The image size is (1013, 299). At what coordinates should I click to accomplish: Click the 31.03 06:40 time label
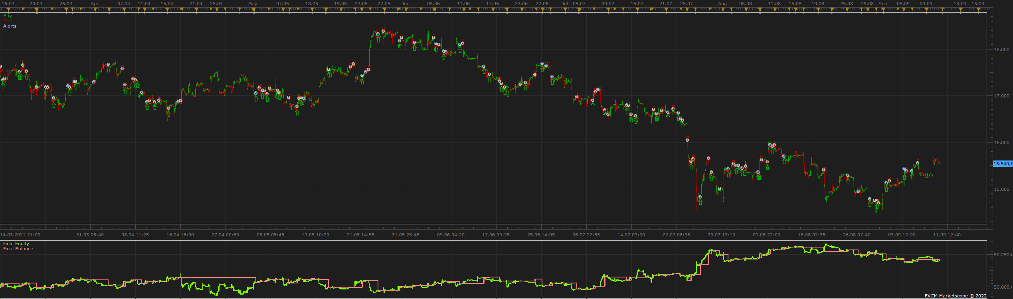90,235
